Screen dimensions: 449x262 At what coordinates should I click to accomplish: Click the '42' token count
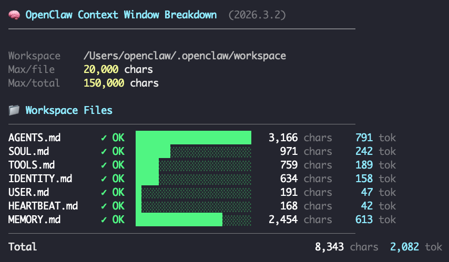[367, 206]
